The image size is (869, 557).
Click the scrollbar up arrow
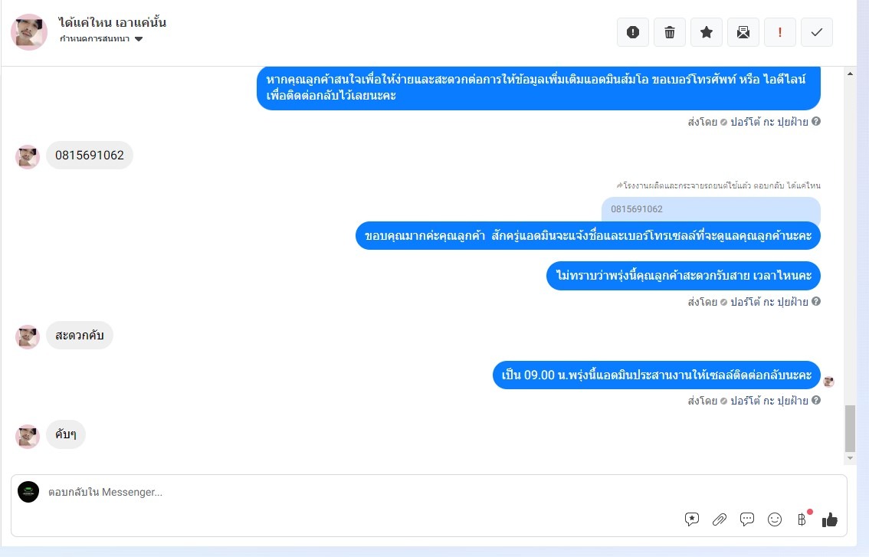[x=850, y=74]
